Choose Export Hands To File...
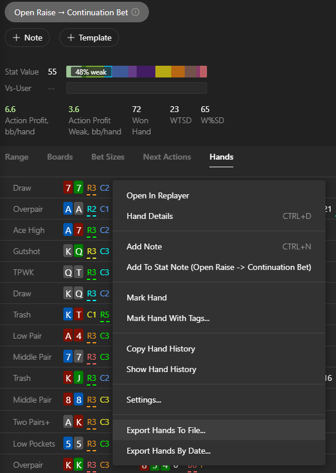 (x=219, y=430)
